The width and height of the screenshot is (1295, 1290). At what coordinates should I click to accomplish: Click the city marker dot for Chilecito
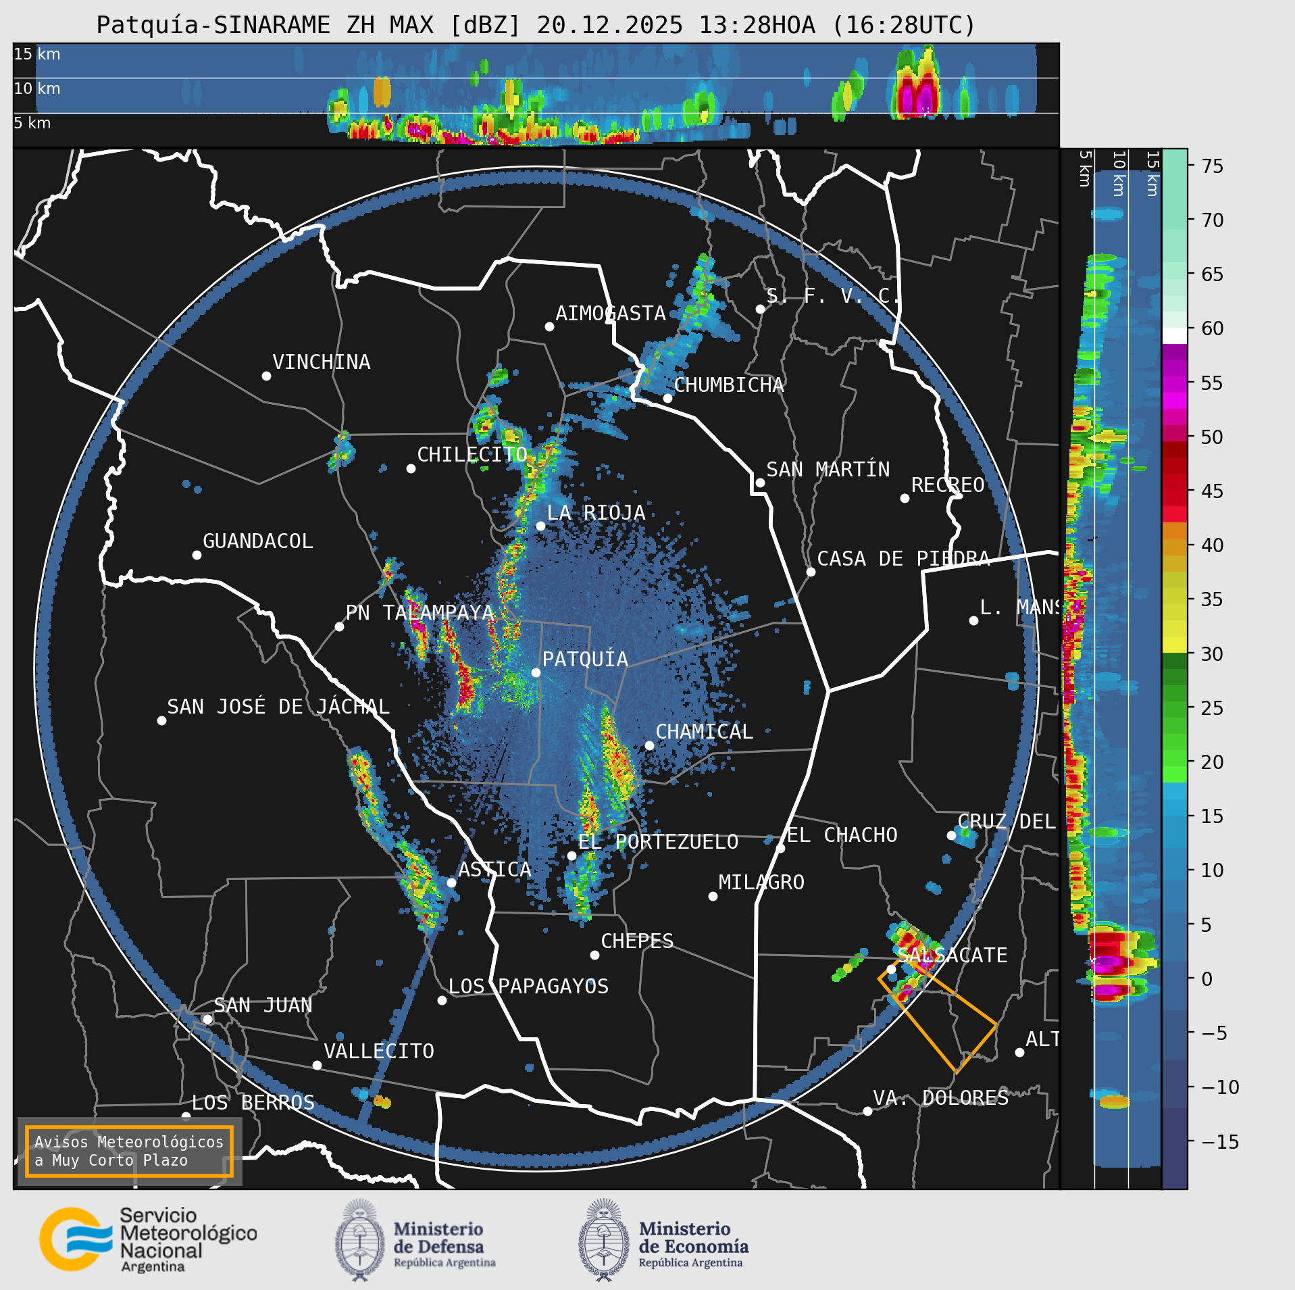point(411,468)
